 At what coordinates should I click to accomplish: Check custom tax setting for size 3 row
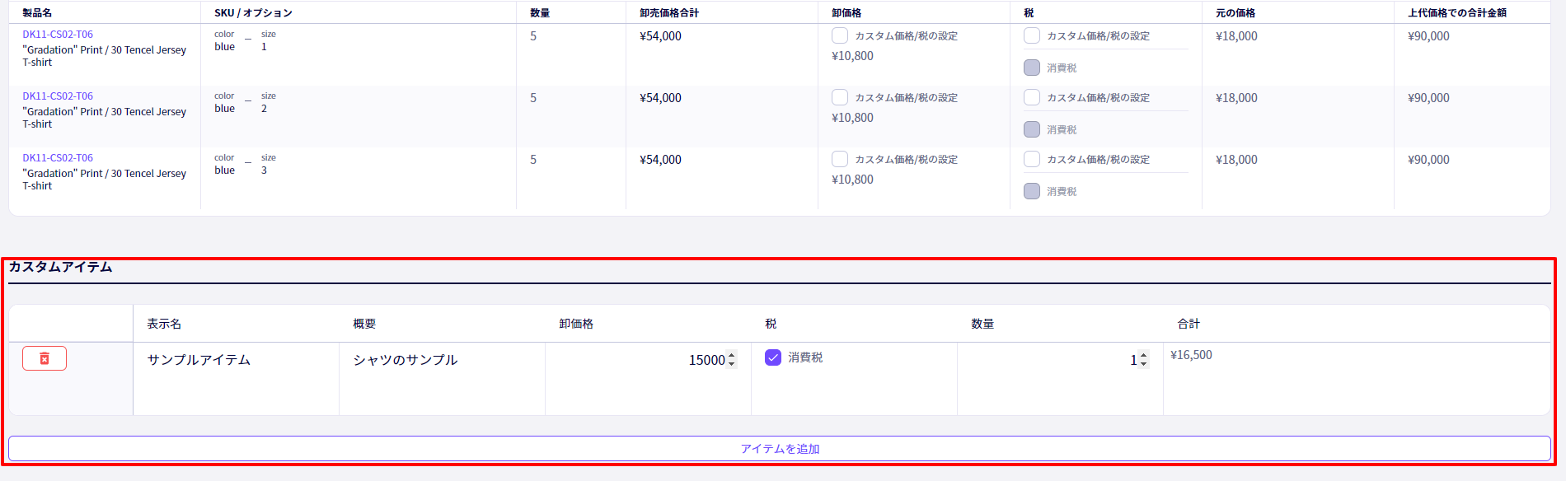(1032, 159)
